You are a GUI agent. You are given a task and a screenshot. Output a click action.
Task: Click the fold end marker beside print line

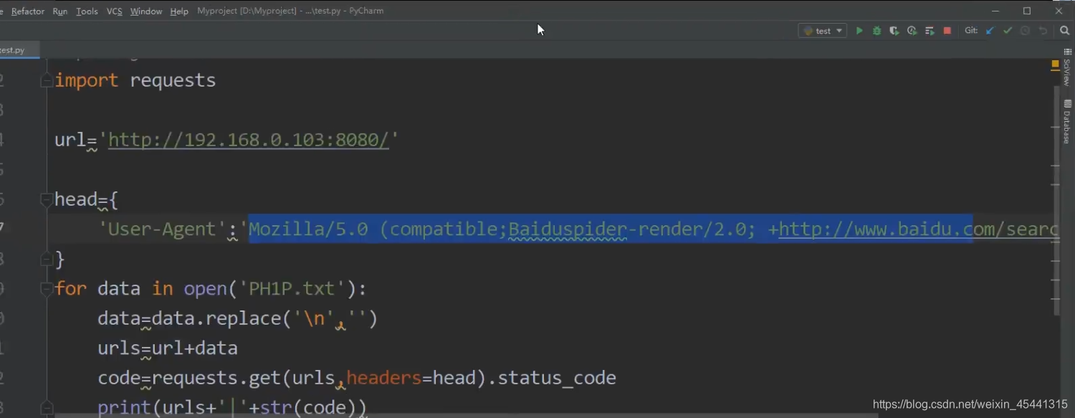point(47,407)
